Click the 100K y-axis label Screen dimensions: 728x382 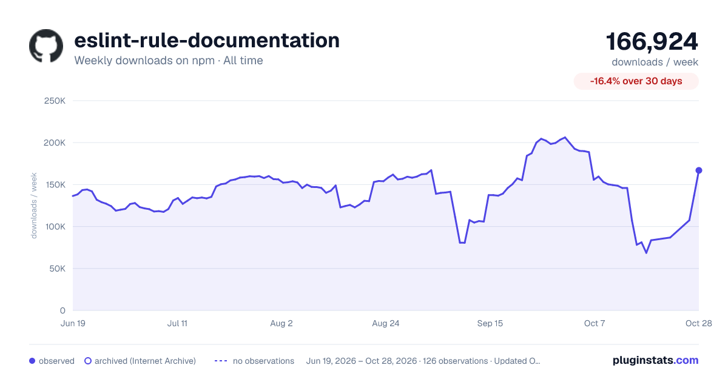click(x=55, y=227)
